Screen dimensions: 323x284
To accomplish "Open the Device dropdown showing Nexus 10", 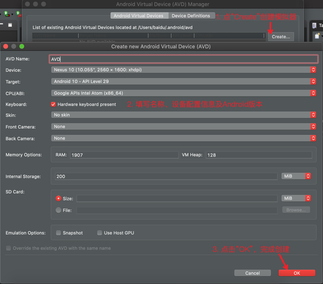I will tap(183, 70).
